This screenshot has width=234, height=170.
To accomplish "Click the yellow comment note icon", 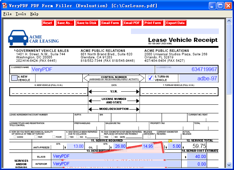I will [x=170, y=141].
